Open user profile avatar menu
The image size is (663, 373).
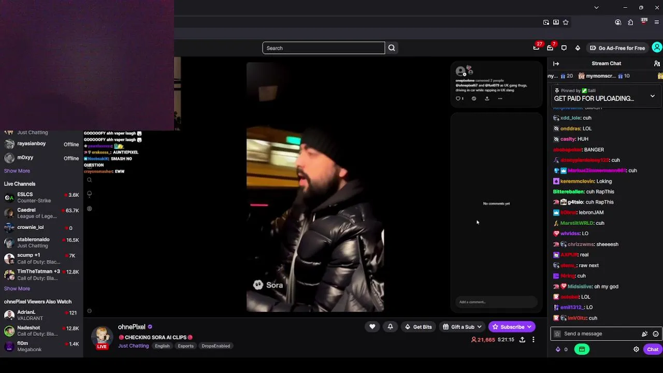657,48
